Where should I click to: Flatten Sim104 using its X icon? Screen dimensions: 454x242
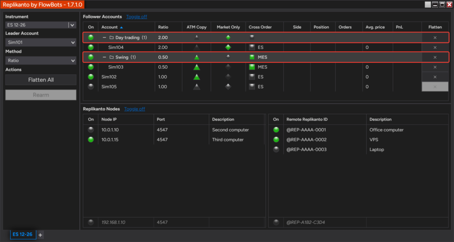tap(435, 47)
